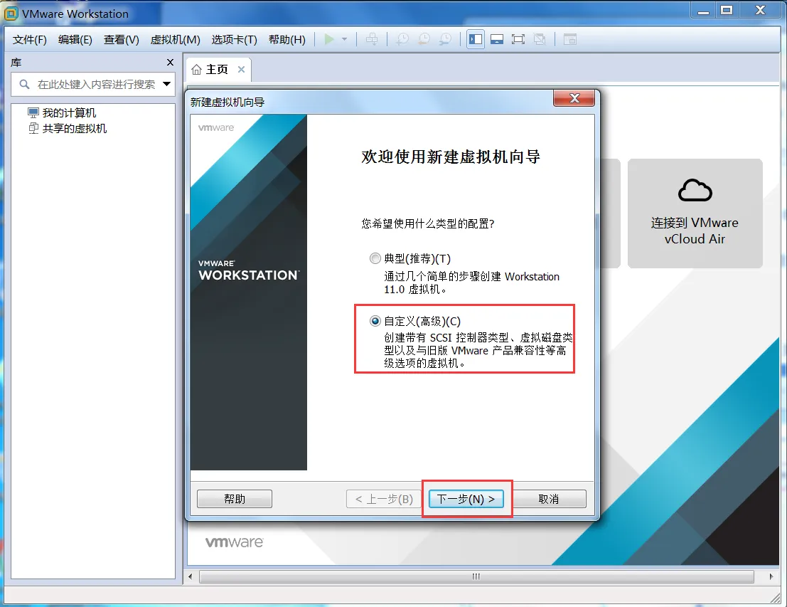Click the 取消 button in wizard
This screenshot has height=607, width=787.
point(549,499)
